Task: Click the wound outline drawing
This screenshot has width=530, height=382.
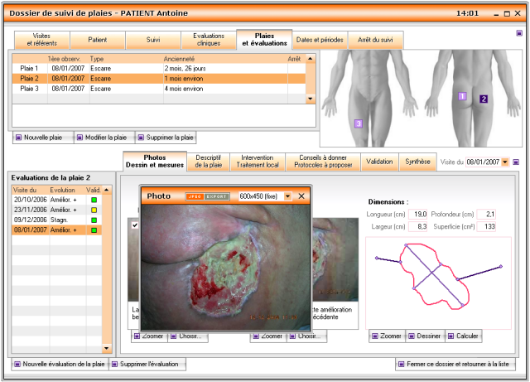Action: pyautogui.click(x=438, y=283)
